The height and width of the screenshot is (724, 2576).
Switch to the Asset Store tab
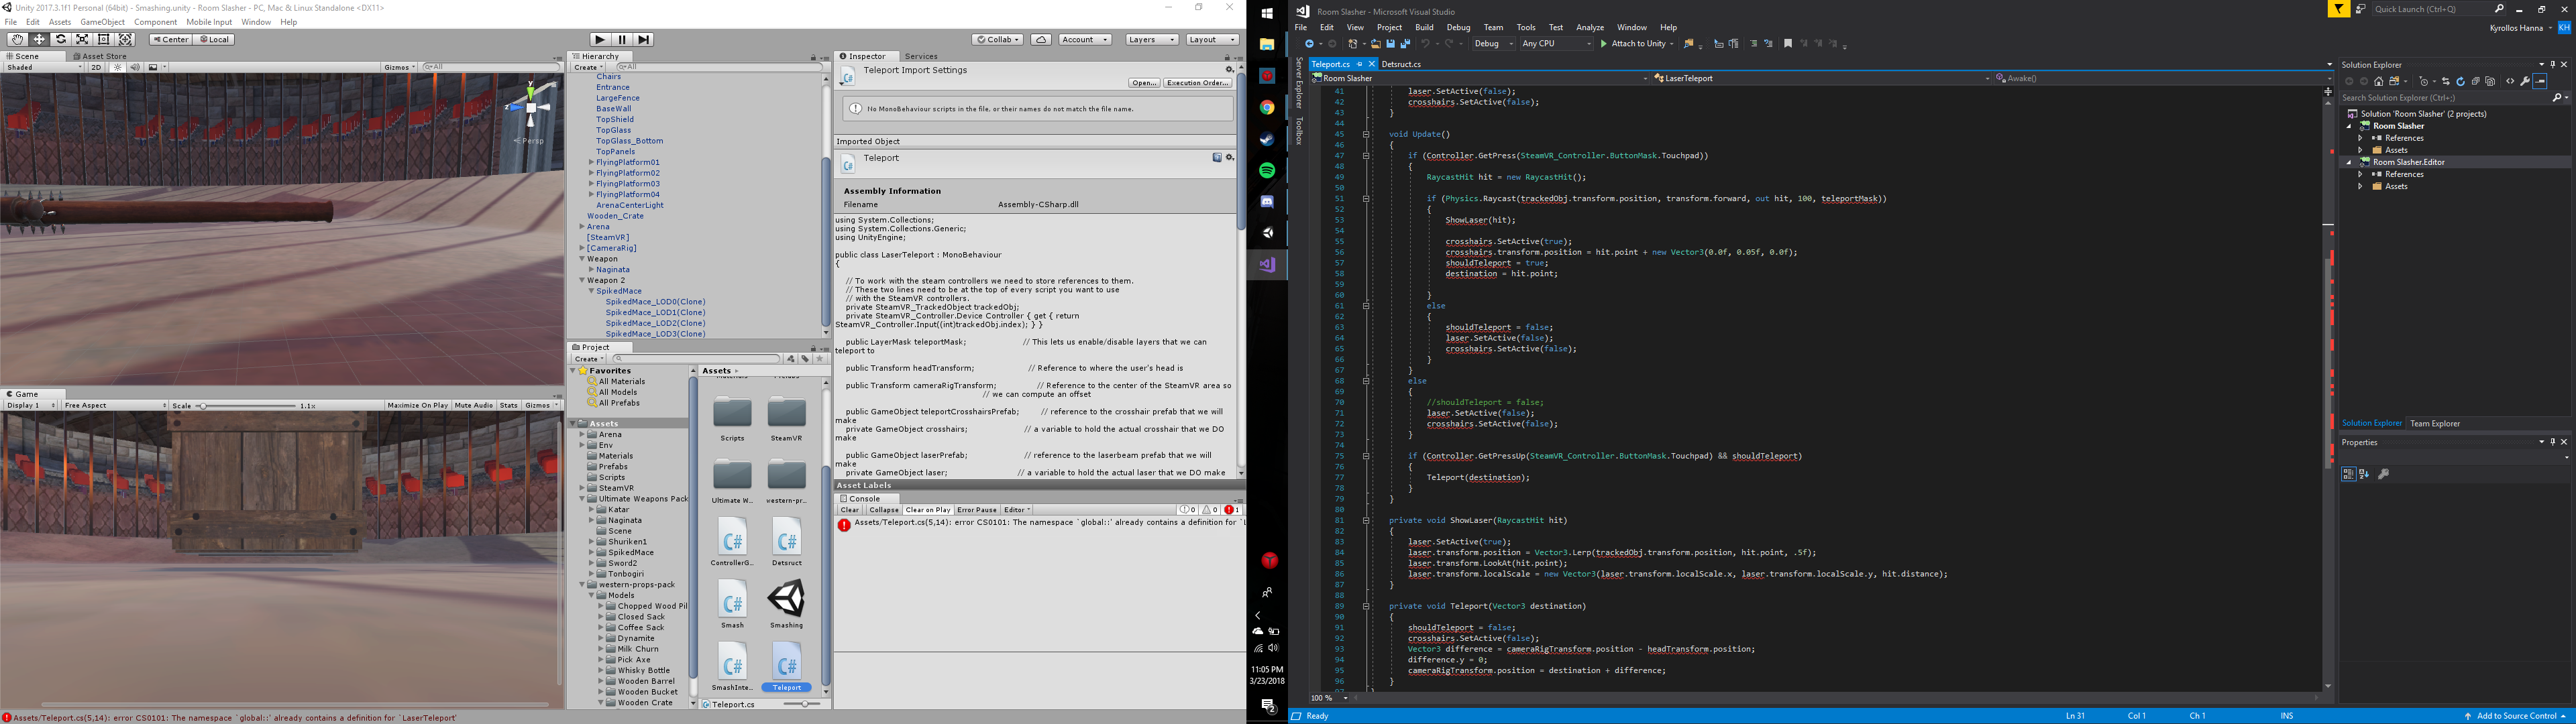tap(100, 56)
